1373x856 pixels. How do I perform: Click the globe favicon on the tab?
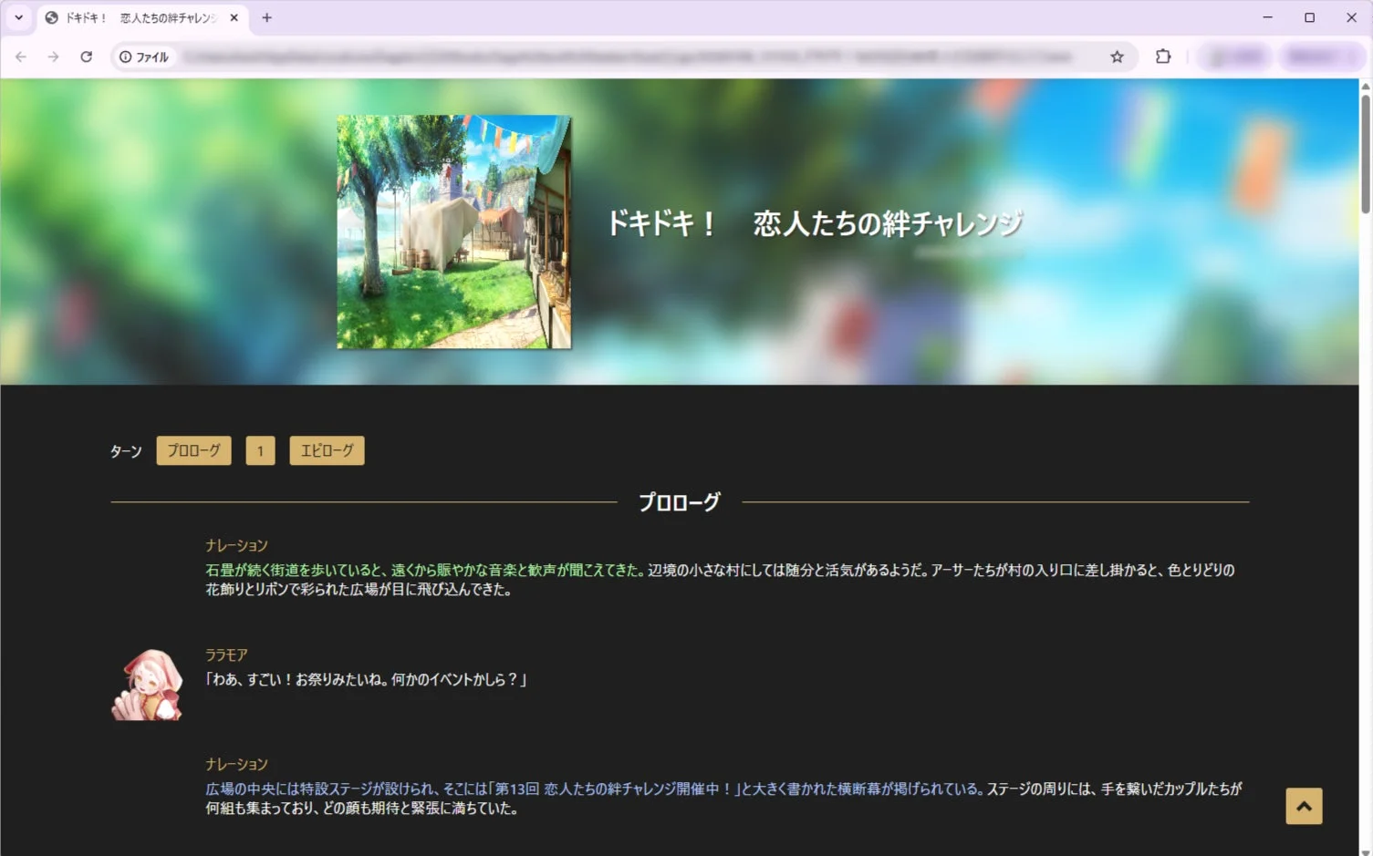pos(51,17)
